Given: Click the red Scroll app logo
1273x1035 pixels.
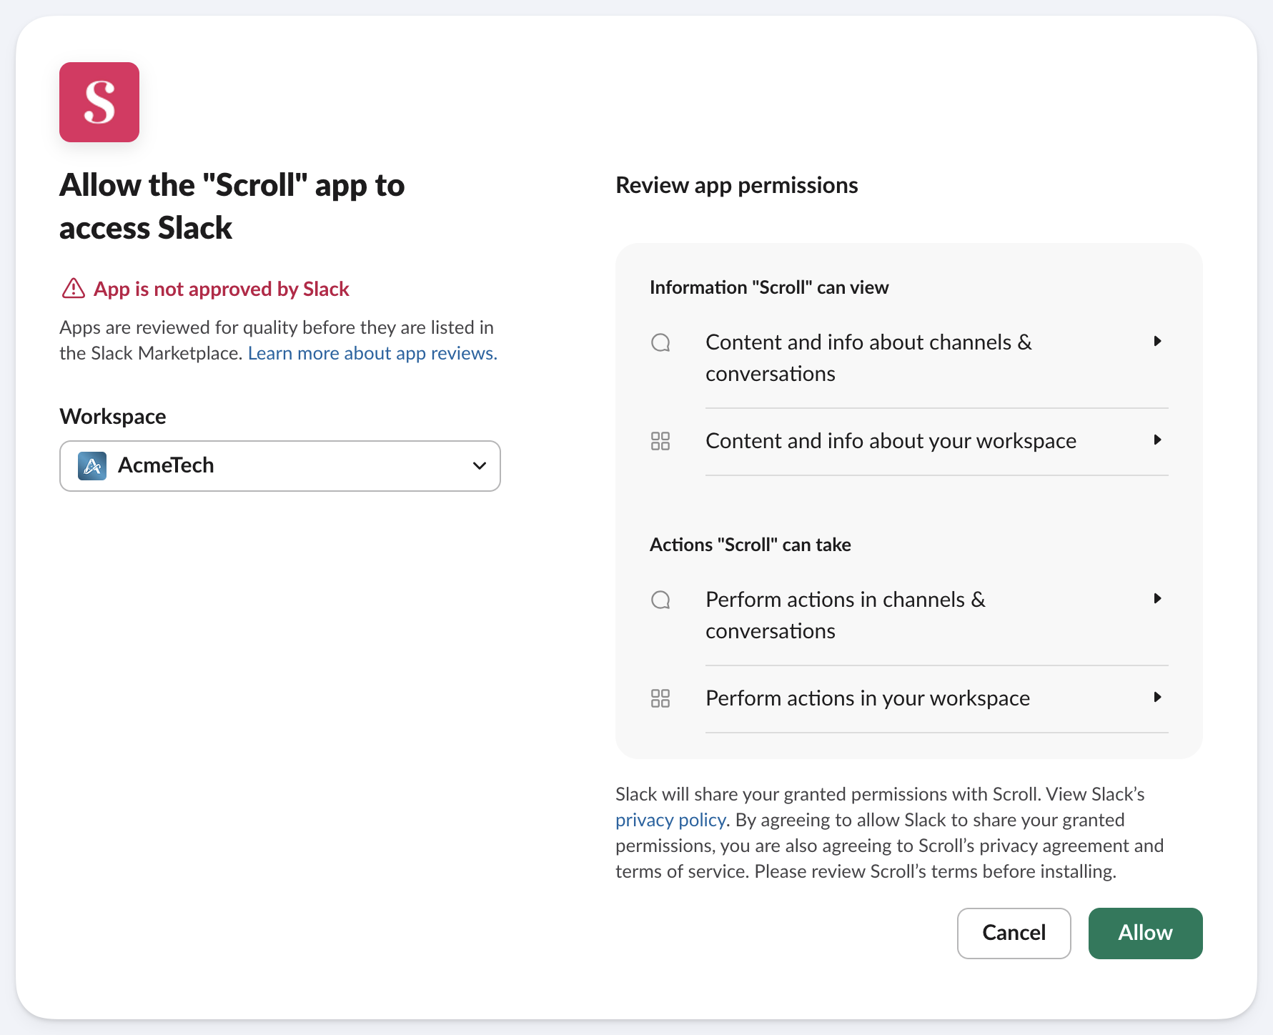Looking at the screenshot, I should coord(99,102).
